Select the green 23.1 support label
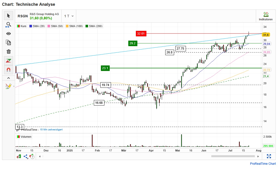Viewport: 278px width, 169px height. [105, 68]
